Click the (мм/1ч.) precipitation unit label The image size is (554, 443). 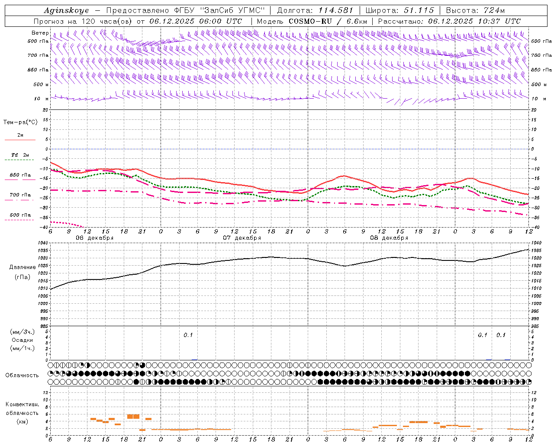(x=23, y=348)
